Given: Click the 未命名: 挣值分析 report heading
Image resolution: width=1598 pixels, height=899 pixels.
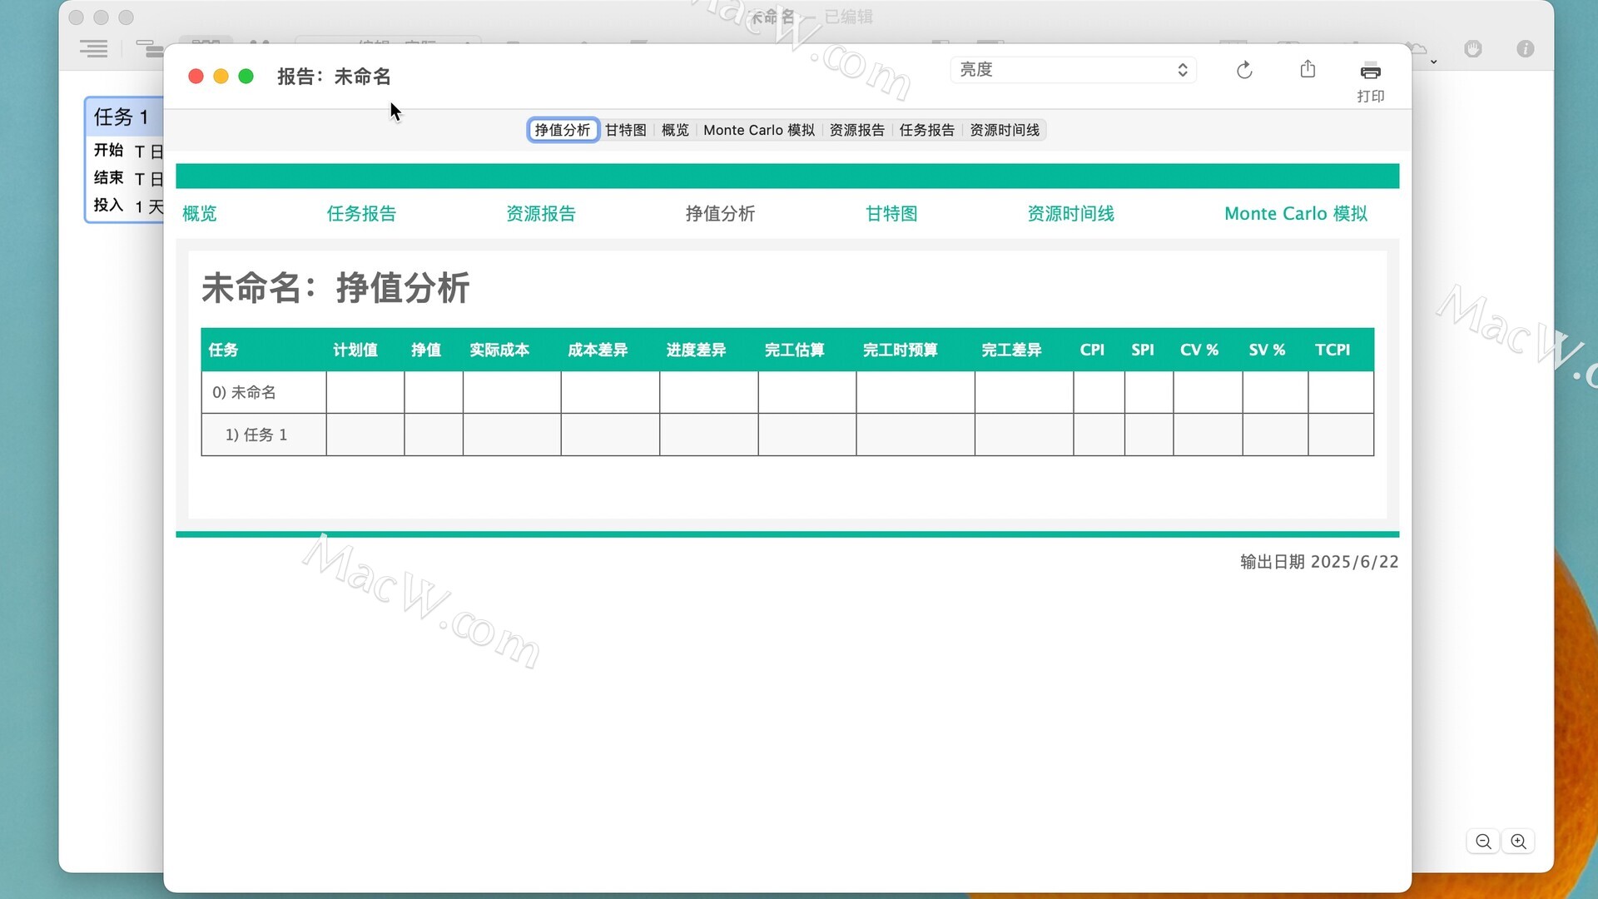Looking at the screenshot, I should click(x=335, y=288).
